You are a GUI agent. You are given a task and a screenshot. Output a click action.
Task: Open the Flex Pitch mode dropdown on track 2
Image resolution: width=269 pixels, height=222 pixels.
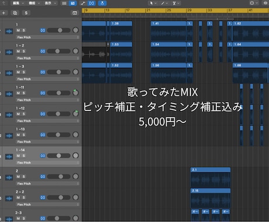click(47, 183)
